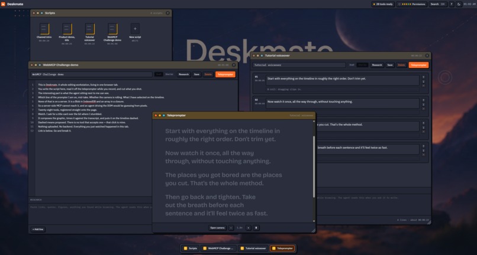Click help icon in WebMCP Challenge demo window
This screenshot has width=477, height=255.
pyautogui.click(x=234, y=65)
